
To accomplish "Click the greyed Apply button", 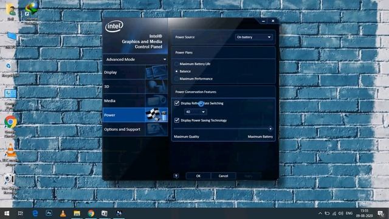I will 249,176.
